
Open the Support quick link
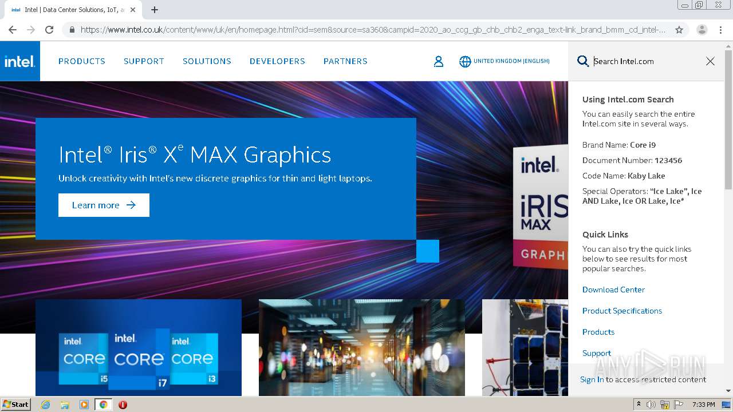[597, 353]
